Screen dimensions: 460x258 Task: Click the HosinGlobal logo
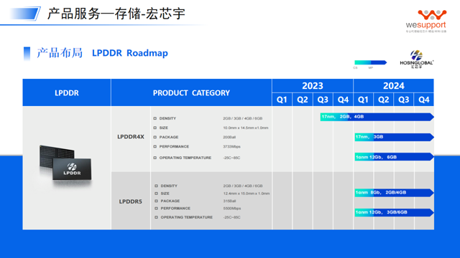[417, 59]
